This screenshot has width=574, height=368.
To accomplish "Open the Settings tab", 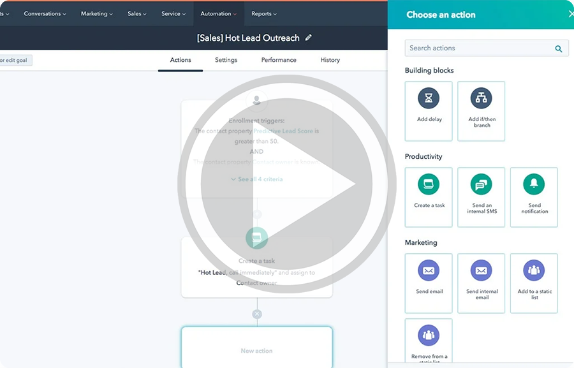I will pyautogui.click(x=226, y=60).
